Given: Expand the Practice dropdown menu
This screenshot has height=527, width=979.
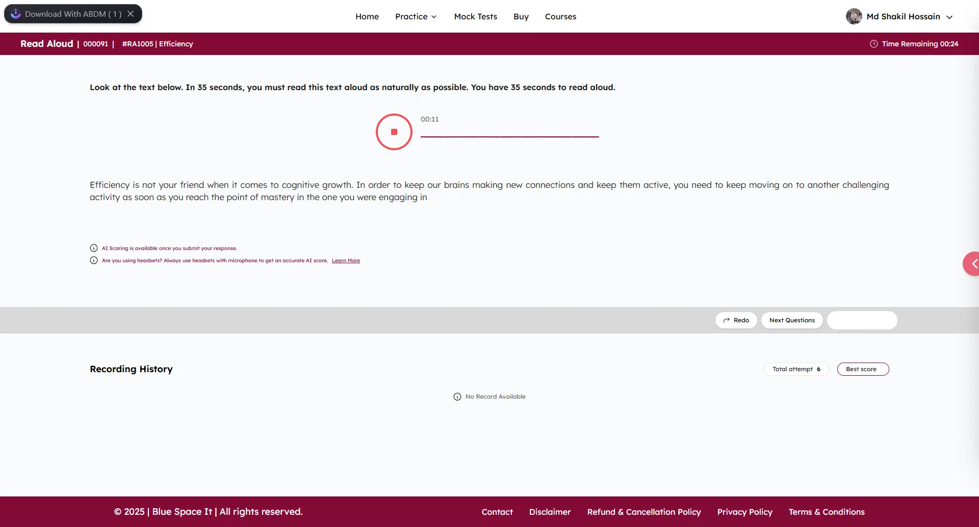Looking at the screenshot, I should 416,16.
